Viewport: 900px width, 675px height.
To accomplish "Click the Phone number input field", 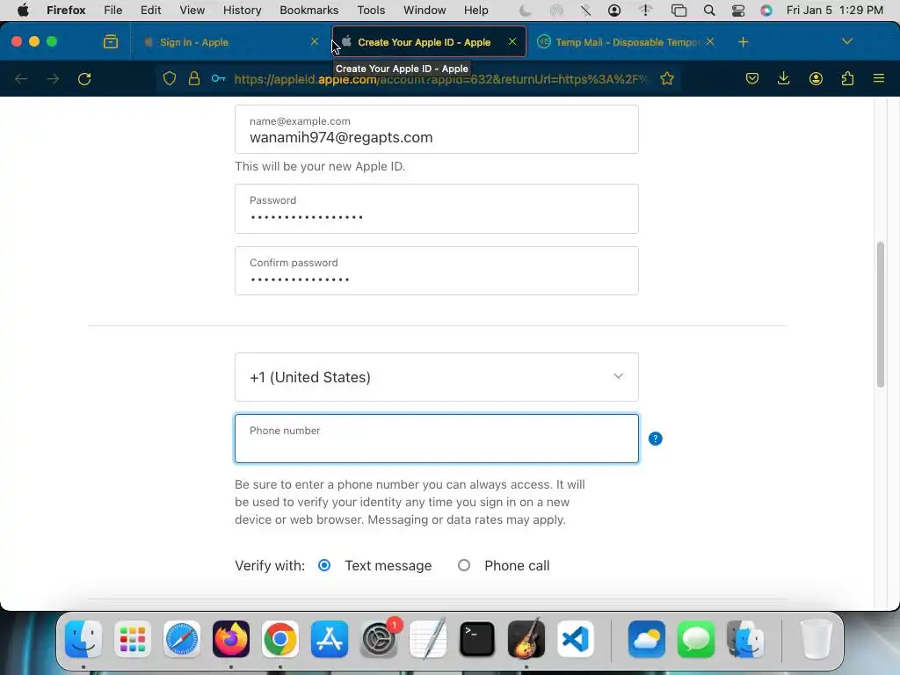I will coord(436,439).
